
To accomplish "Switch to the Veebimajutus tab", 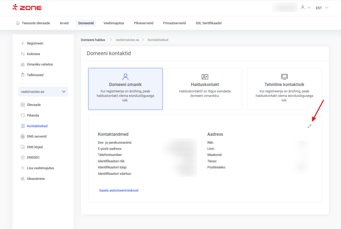I will pyautogui.click(x=114, y=23).
